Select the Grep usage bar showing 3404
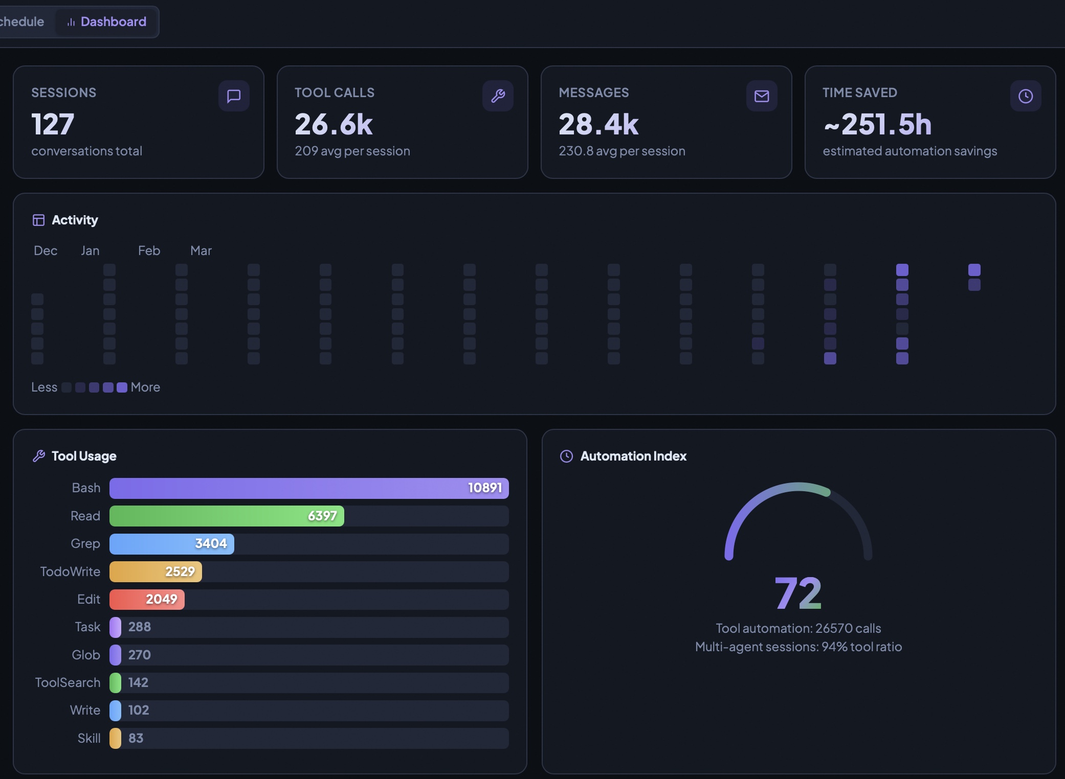 point(172,544)
